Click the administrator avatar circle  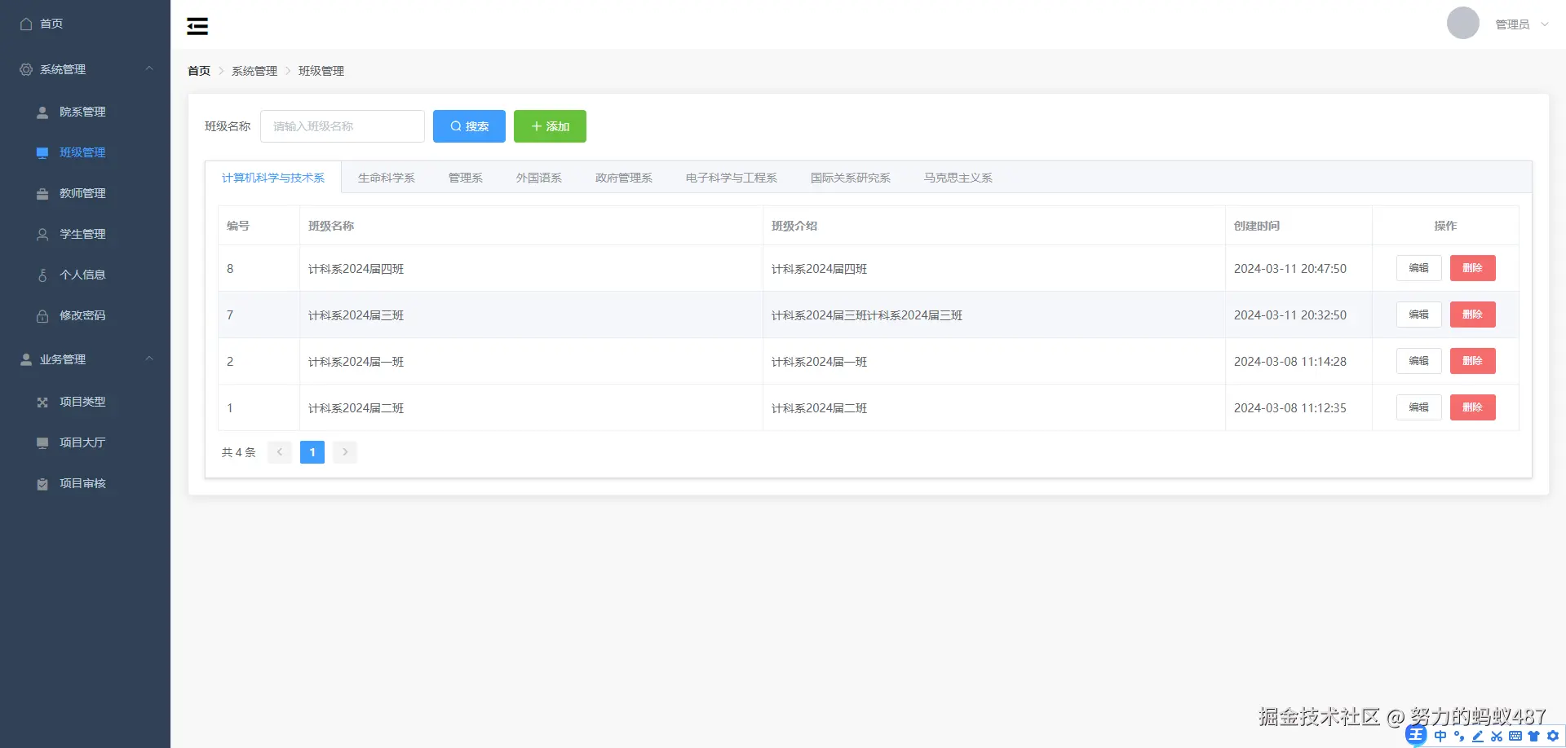point(1463,23)
